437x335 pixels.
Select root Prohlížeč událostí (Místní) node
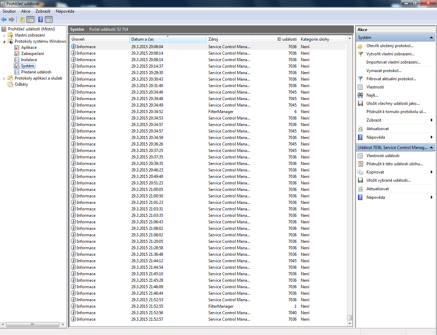tap(31, 29)
